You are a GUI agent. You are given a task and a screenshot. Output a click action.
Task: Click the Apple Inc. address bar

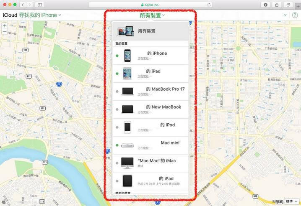click(150, 5)
